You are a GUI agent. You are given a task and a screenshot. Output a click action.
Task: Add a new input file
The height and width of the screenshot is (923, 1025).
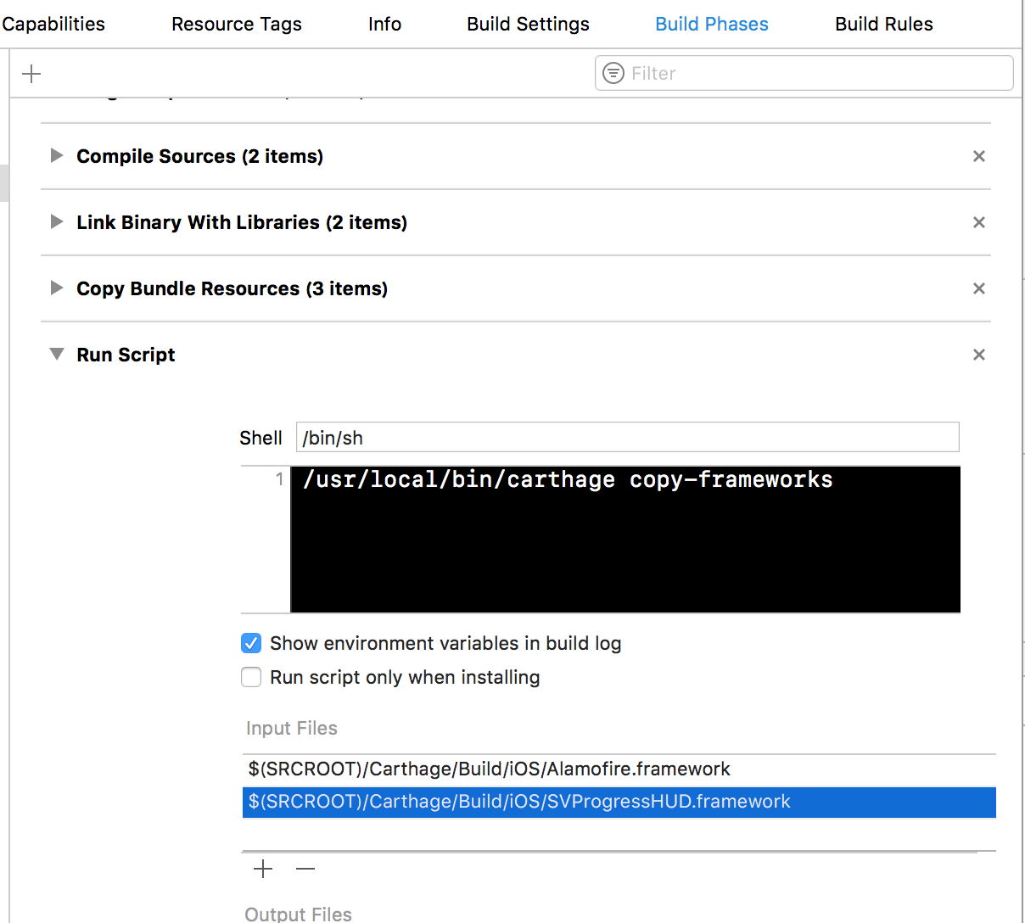click(x=262, y=869)
